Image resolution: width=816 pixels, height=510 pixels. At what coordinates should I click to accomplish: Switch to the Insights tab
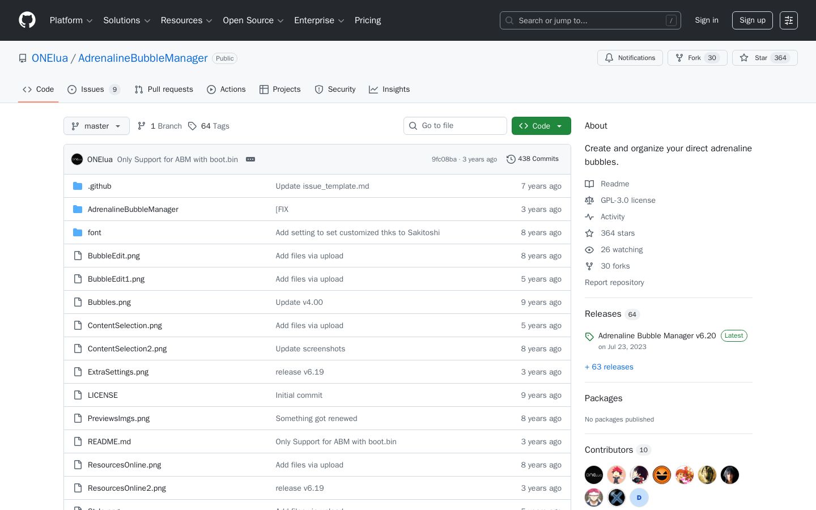pos(389,90)
